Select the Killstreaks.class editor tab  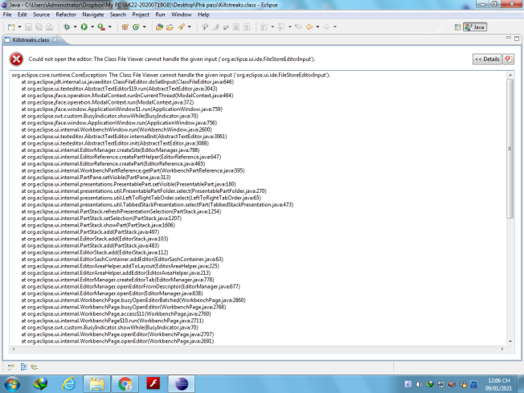[x=31, y=39]
